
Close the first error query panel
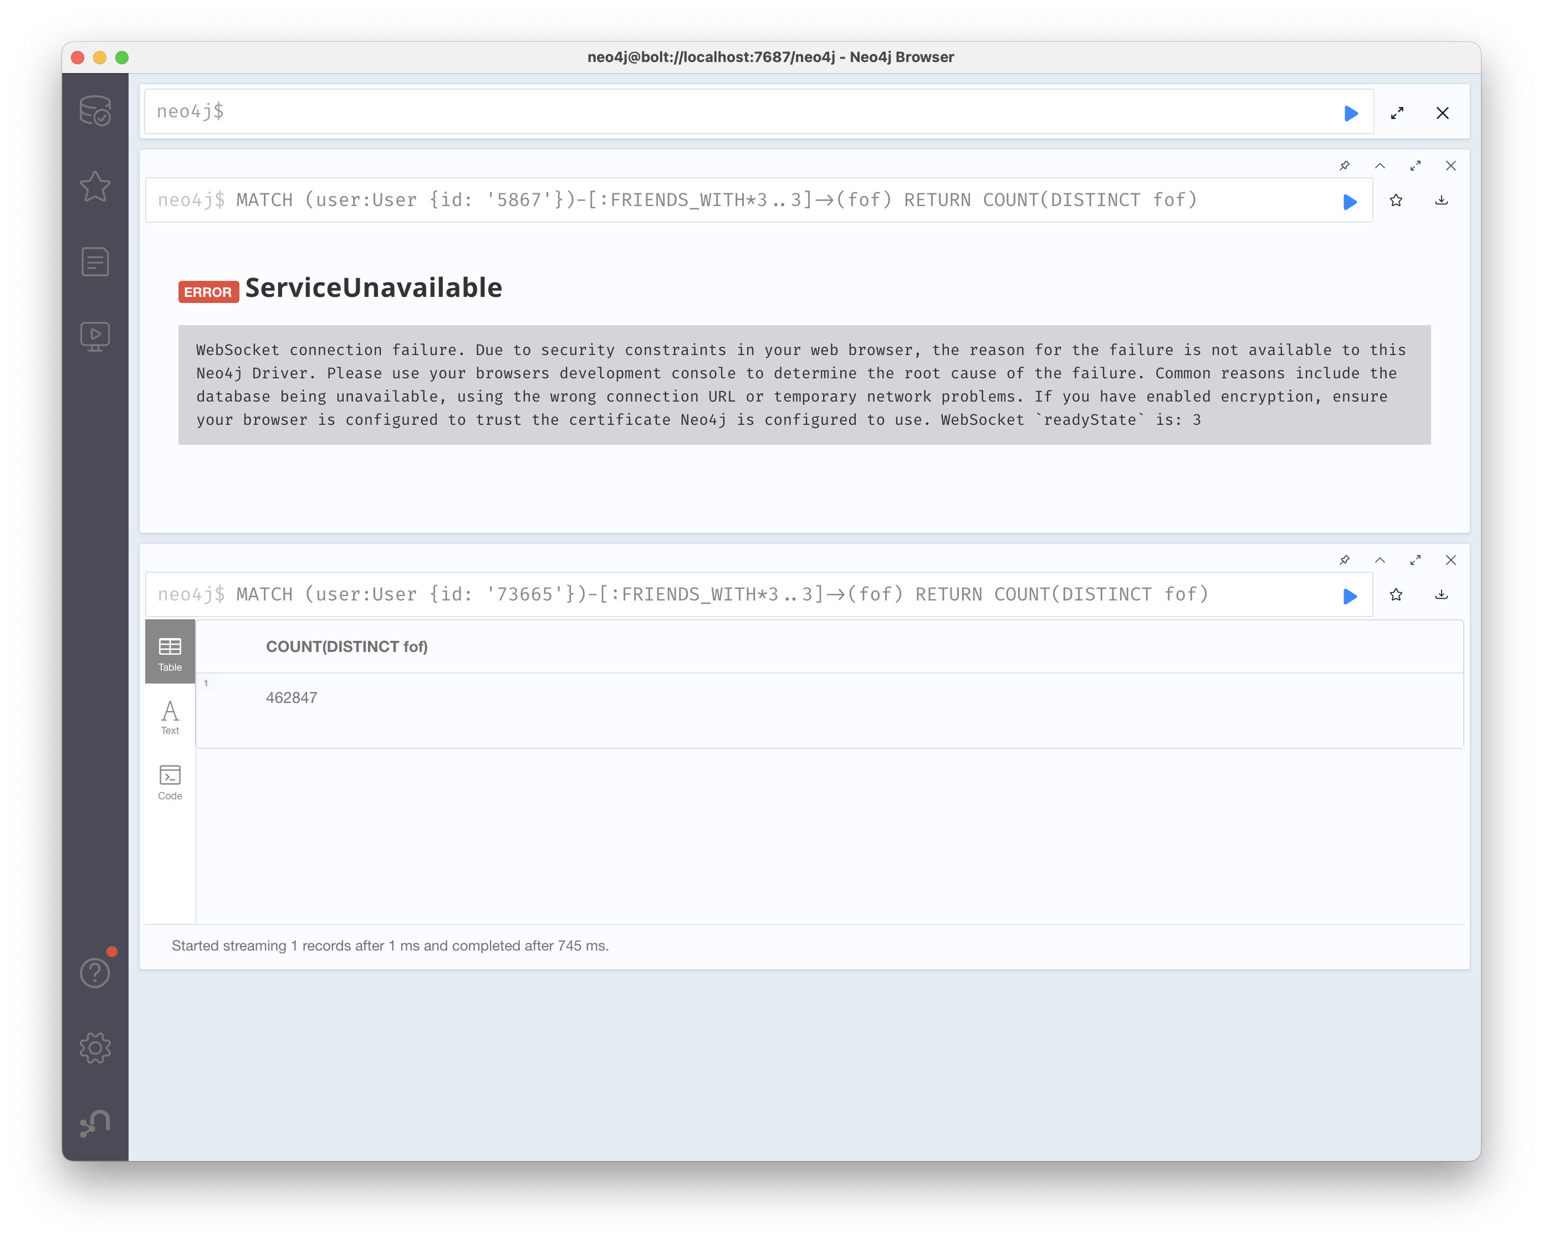(1447, 166)
